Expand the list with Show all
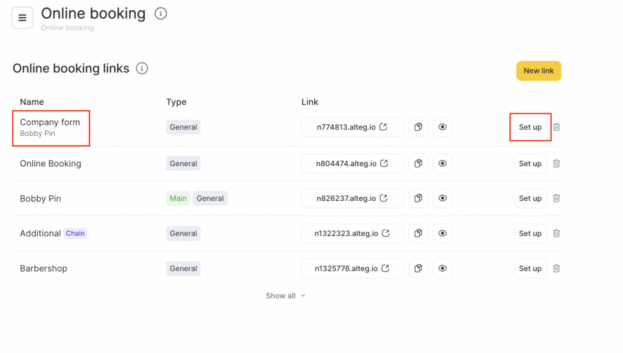The width and height of the screenshot is (623, 353). pyautogui.click(x=285, y=296)
